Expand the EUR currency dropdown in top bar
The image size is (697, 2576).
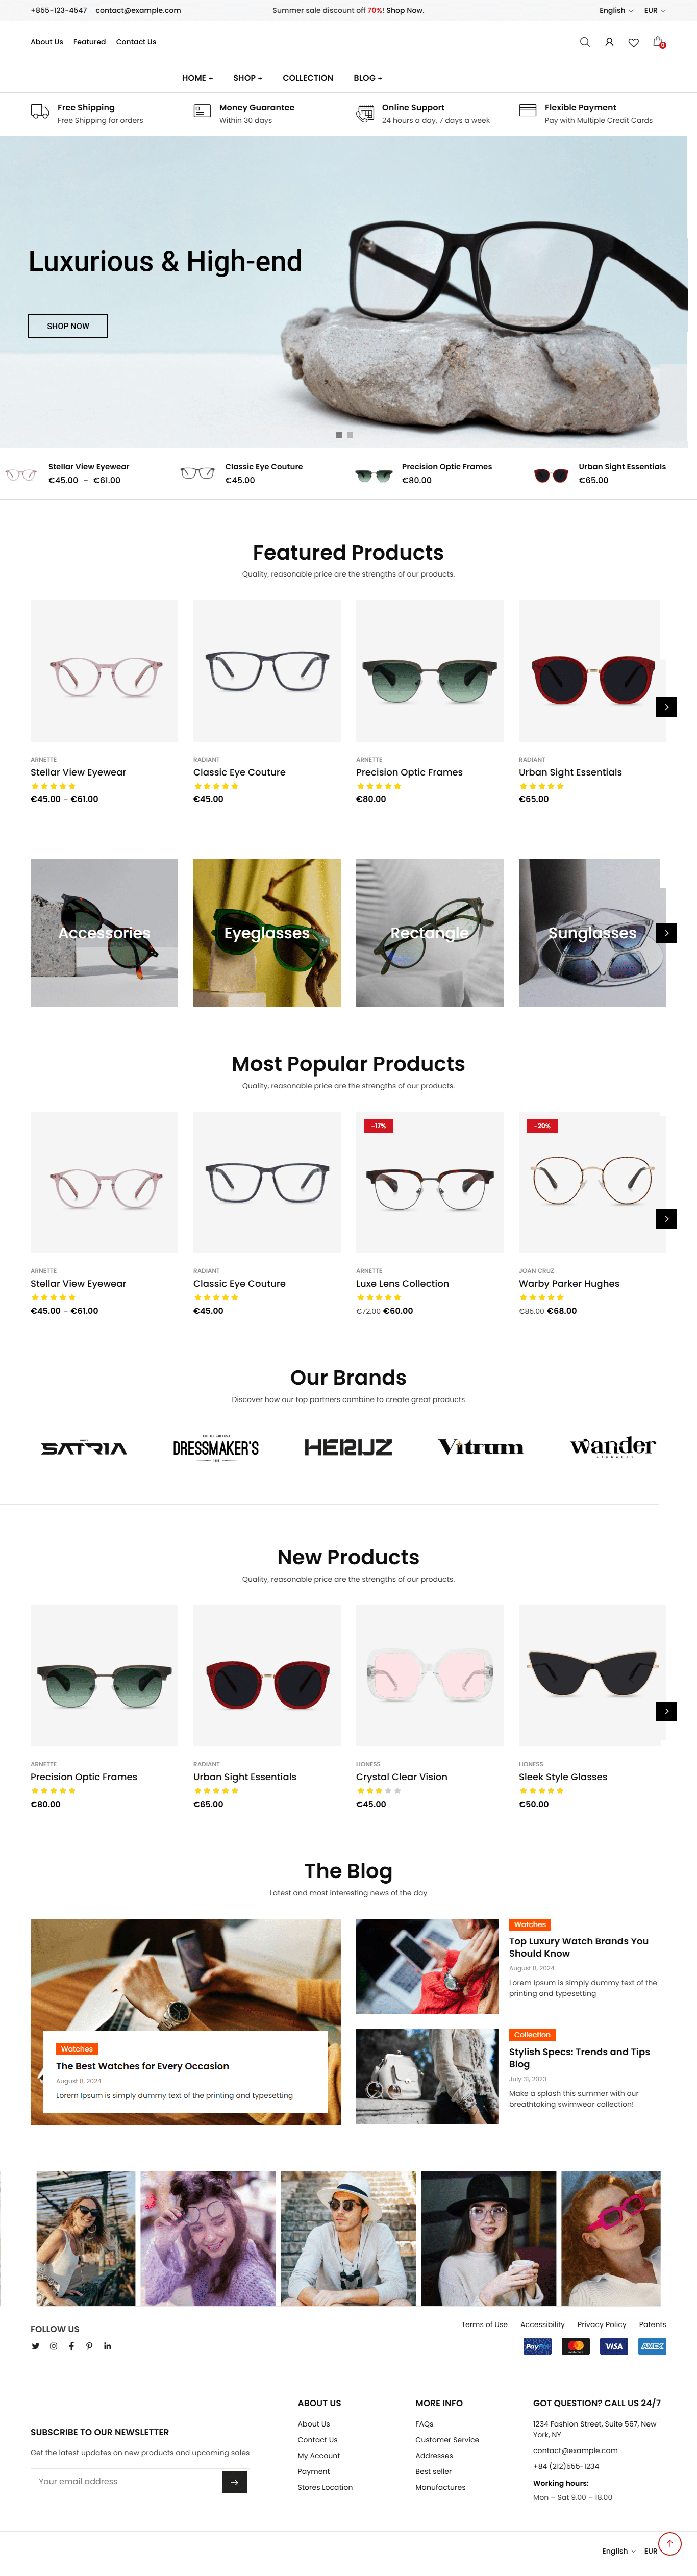click(x=654, y=10)
